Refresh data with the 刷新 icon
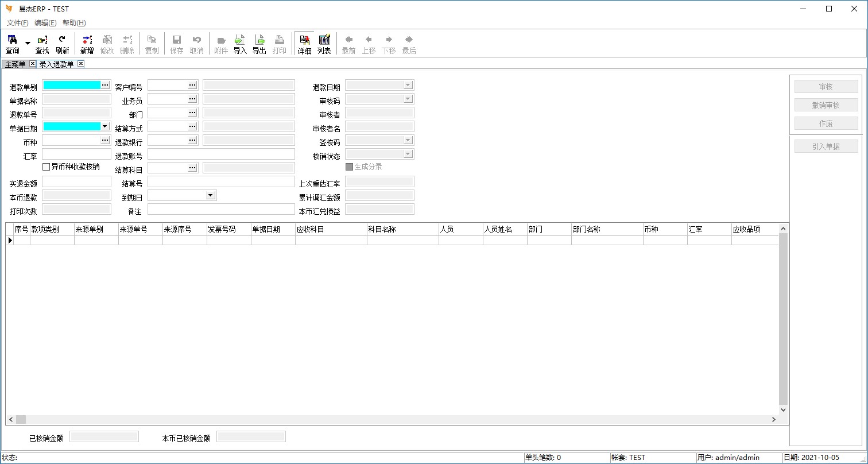The image size is (868, 464). click(62, 44)
